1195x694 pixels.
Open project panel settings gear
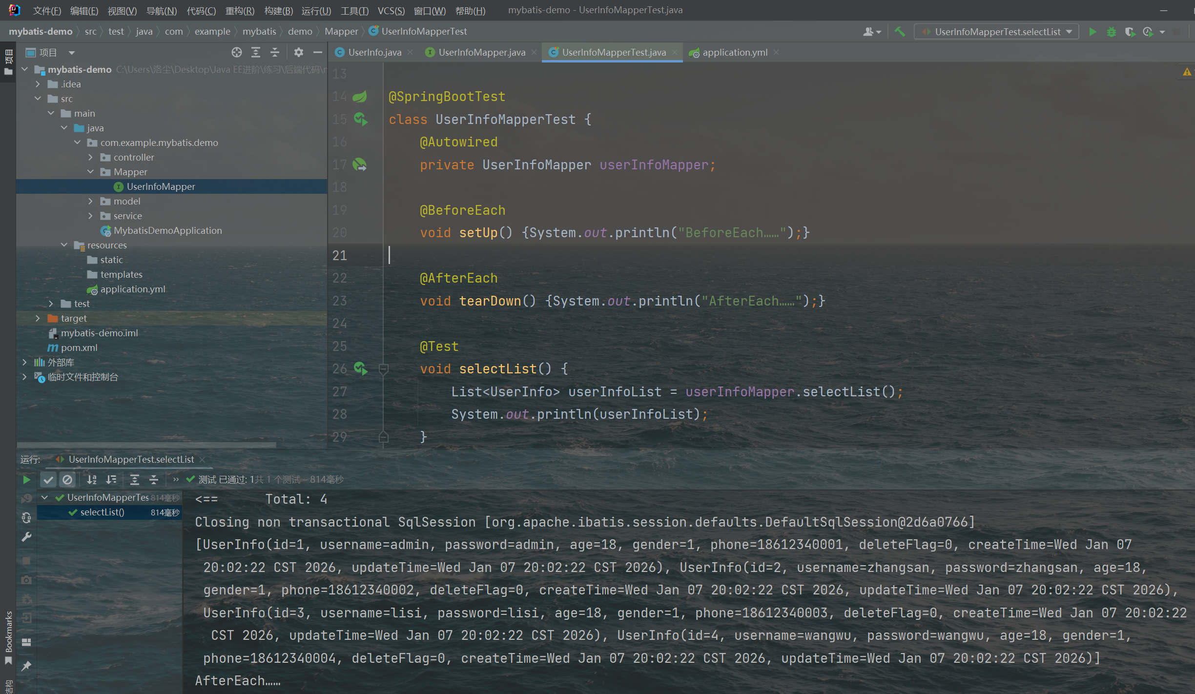pyautogui.click(x=299, y=52)
